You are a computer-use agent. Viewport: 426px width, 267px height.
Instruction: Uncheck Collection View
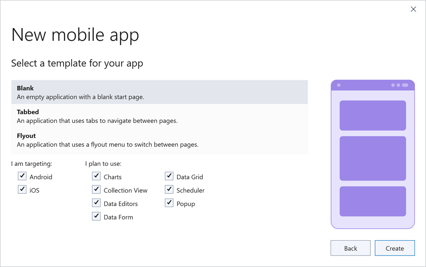tap(96, 189)
